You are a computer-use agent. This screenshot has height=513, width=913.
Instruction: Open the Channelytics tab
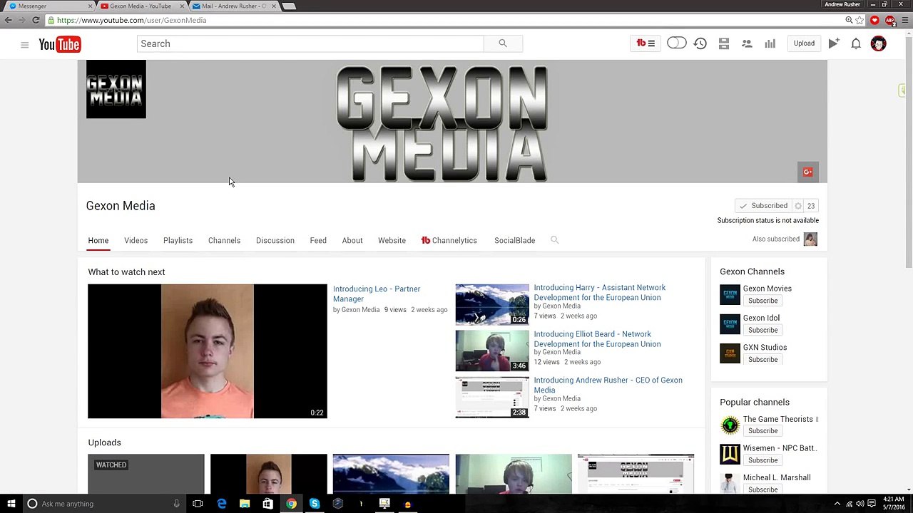(x=449, y=241)
